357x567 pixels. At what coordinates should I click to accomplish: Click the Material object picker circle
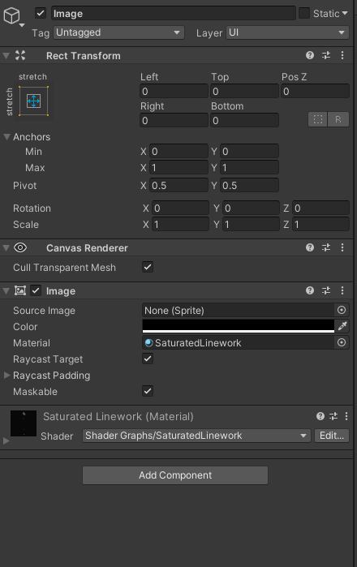(x=342, y=342)
